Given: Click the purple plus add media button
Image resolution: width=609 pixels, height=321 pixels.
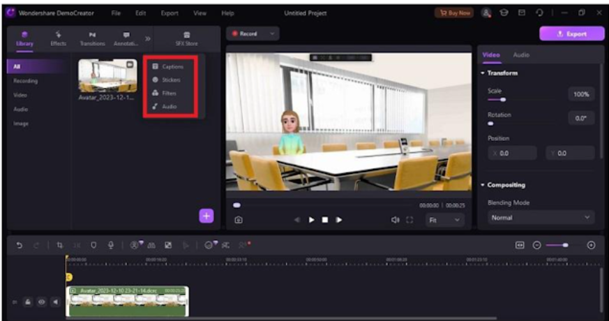Looking at the screenshot, I should click(x=206, y=216).
